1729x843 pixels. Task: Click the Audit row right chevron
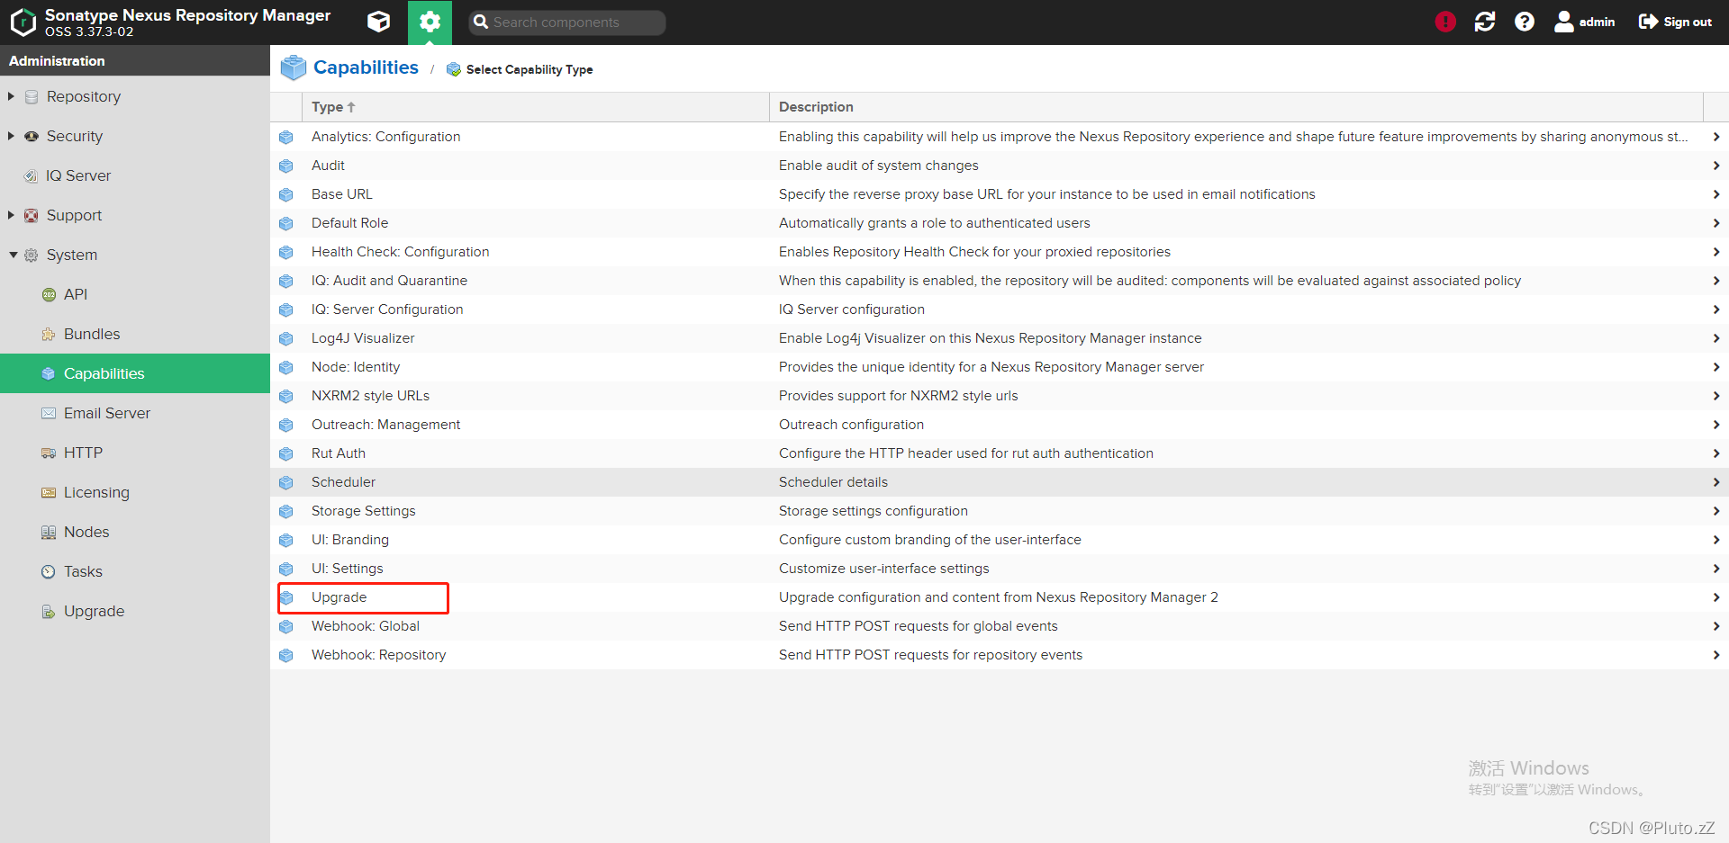[x=1716, y=166]
